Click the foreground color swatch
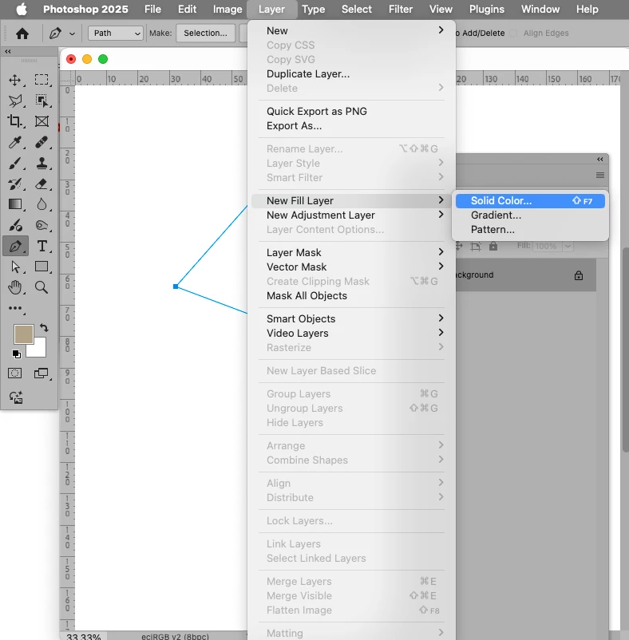The height and width of the screenshot is (640, 629). click(x=24, y=334)
